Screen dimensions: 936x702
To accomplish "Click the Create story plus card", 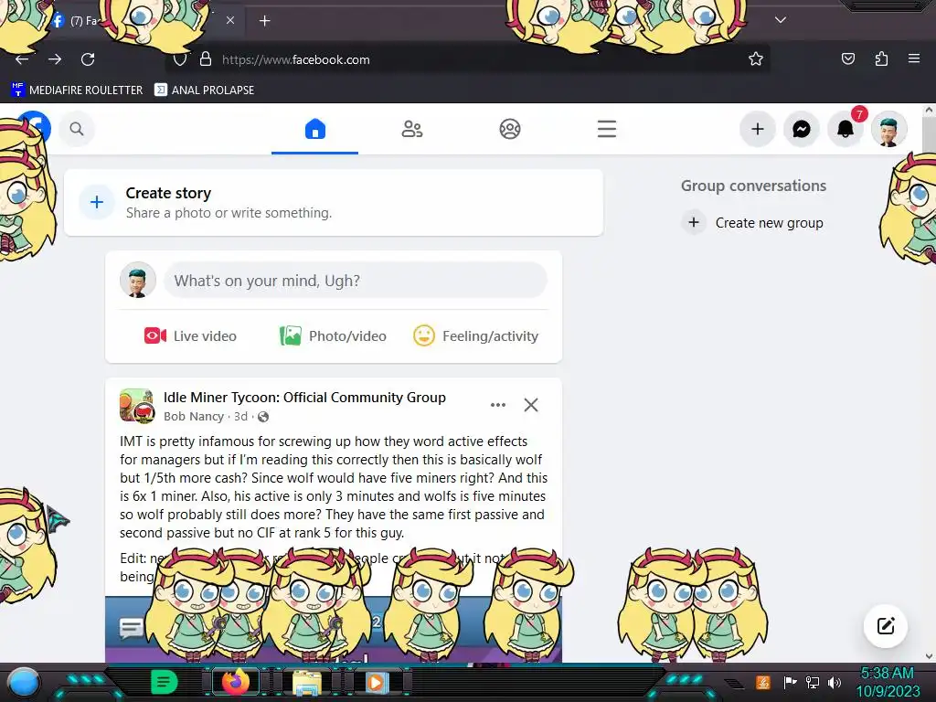I will tap(334, 202).
